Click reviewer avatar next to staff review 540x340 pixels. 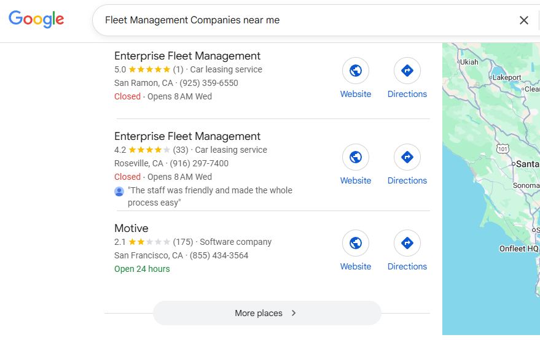(x=119, y=191)
